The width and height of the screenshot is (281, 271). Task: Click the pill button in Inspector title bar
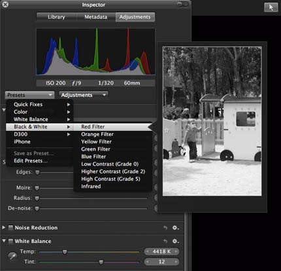click(x=182, y=4)
